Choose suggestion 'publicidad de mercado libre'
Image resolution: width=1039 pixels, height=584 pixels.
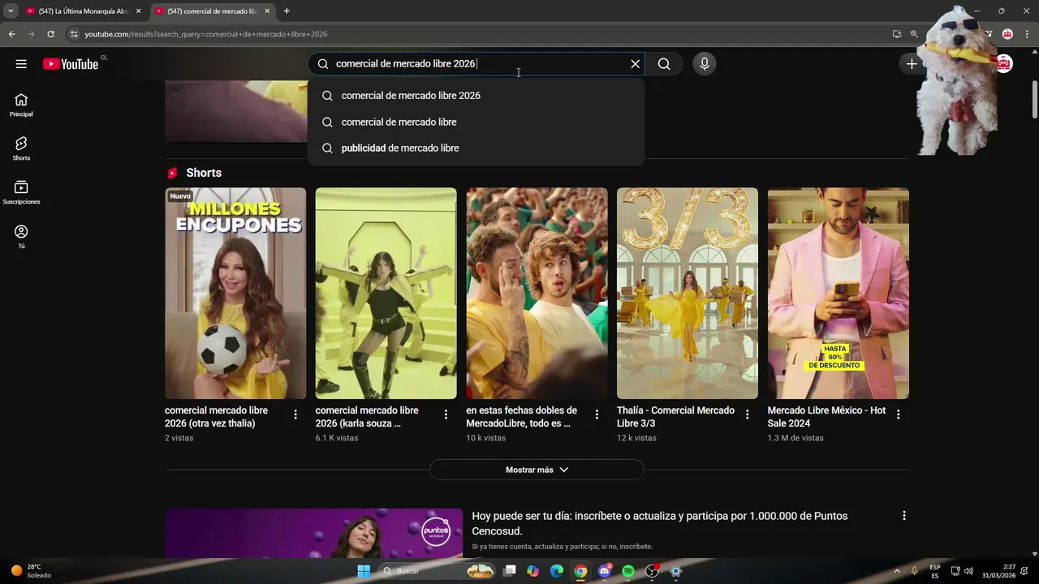476,148
